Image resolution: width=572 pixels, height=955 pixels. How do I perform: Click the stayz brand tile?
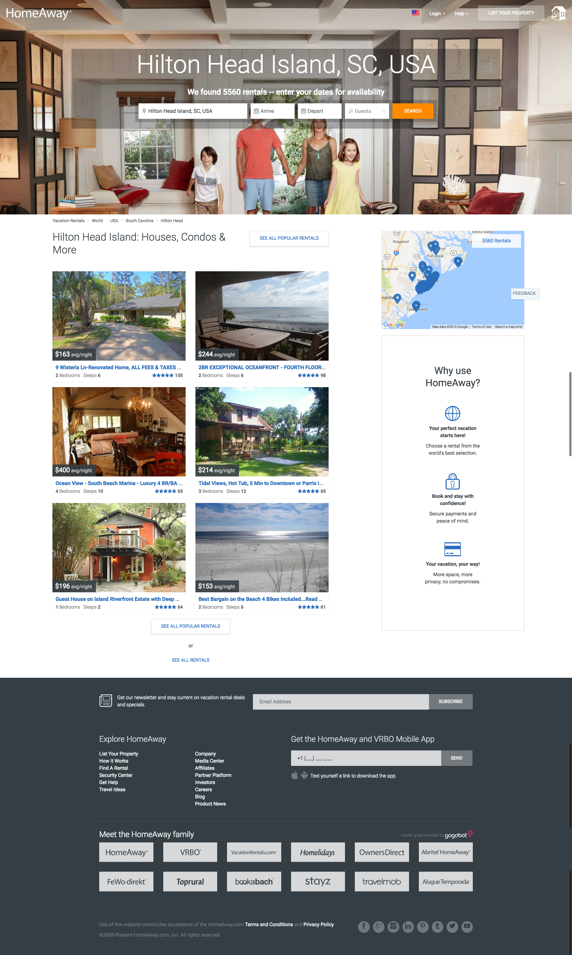[318, 881]
